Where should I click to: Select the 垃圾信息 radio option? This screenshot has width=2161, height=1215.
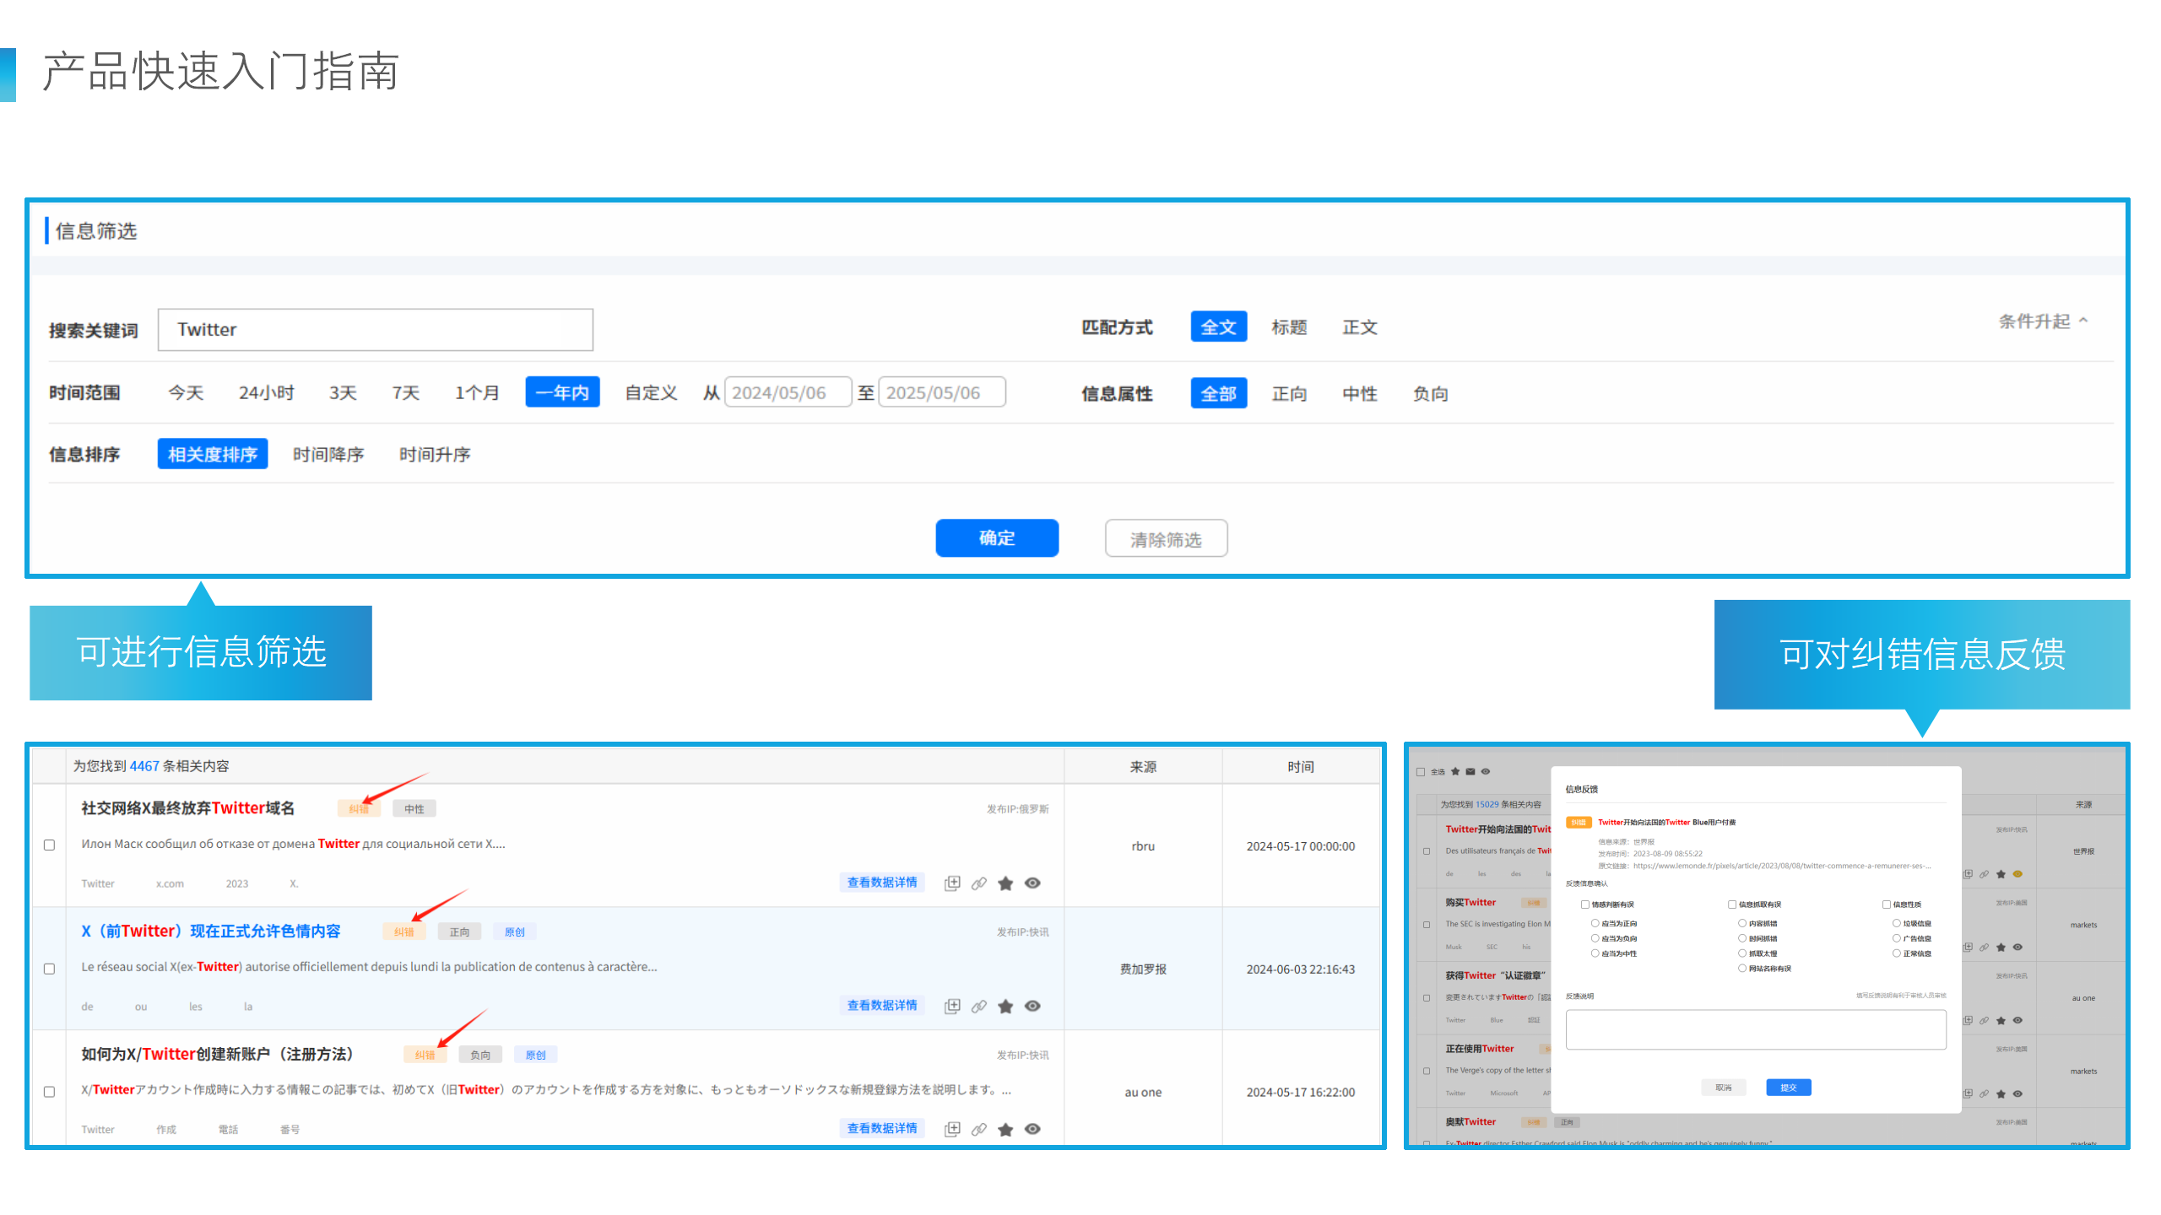(1897, 924)
